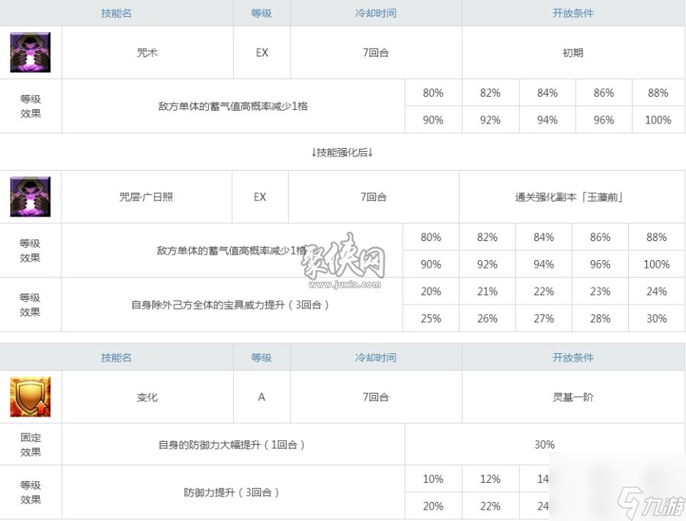Click the 灵基一阶 unlock condition cell
Image resolution: width=686 pixels, height=521 pixels.
[573, 397]
